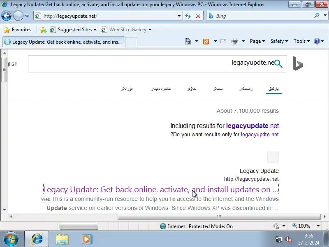Expand the Home button dropdown arrow
Viewport: 329px width, 247px height.
pyautogui.click(x=197, y=41)
